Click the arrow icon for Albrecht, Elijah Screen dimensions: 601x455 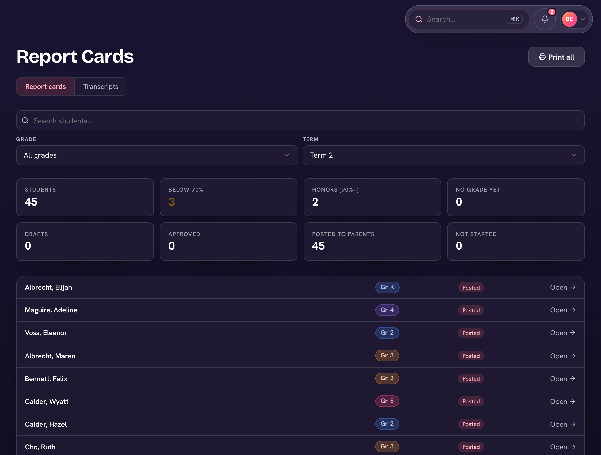(x=573, y=287)
